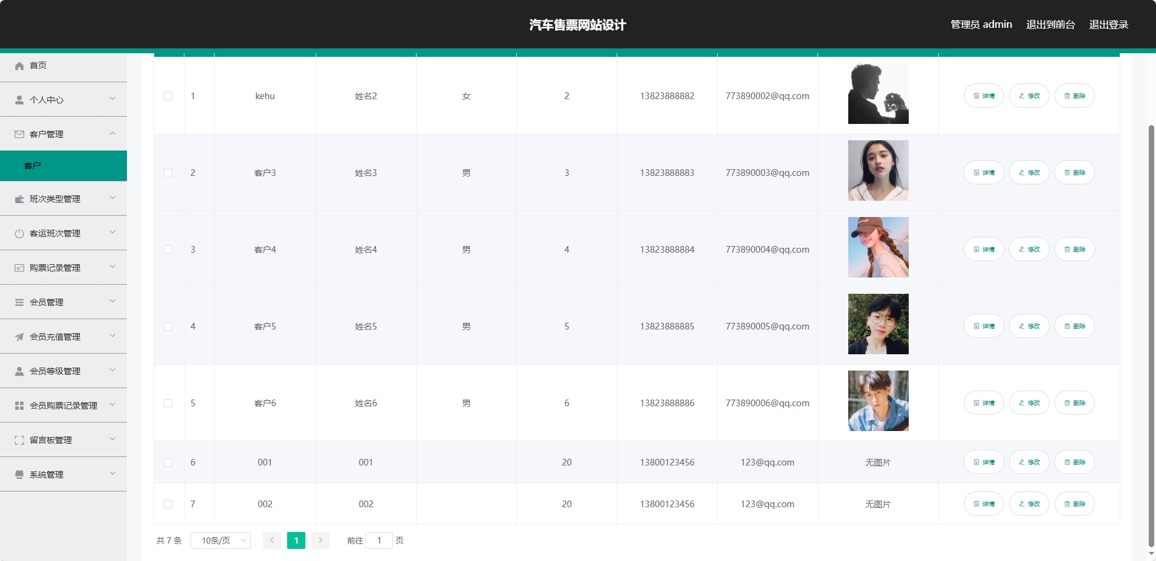Image resolution: width=1156 pixels, height=561 pixels.
Task: View 详情 for 客户3
Action: 984,173
